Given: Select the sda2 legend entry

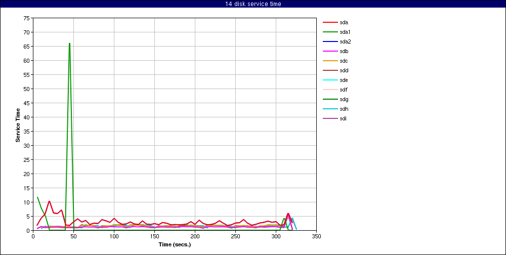Looking at the screenshot, I should (337, 41).
